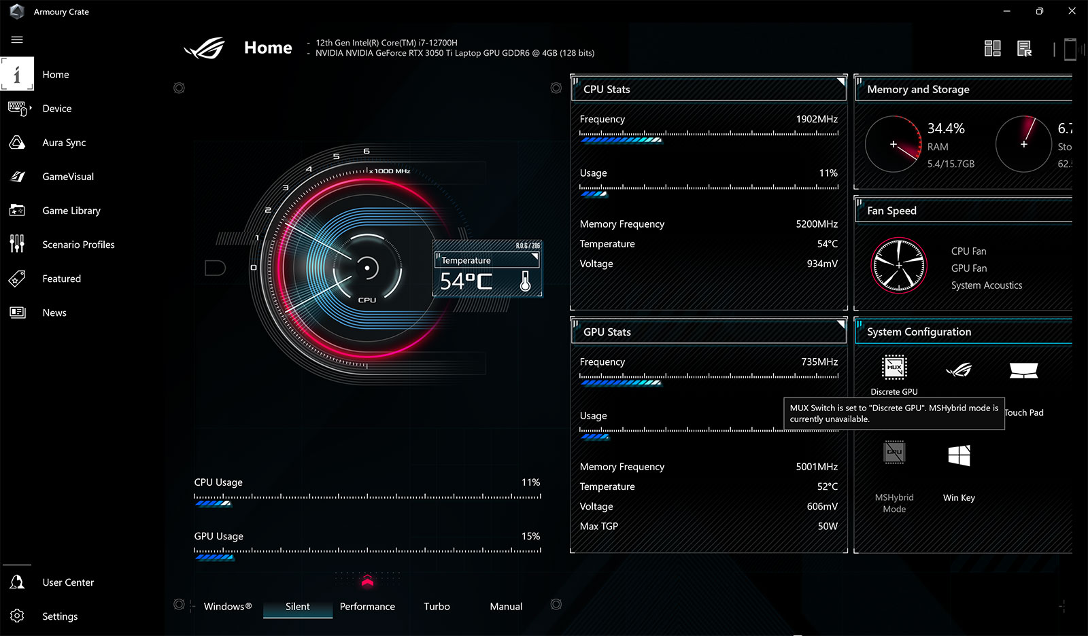The image size is (1088, 636).
Task: Open Device menu item
Action: (x=57, y=108)
